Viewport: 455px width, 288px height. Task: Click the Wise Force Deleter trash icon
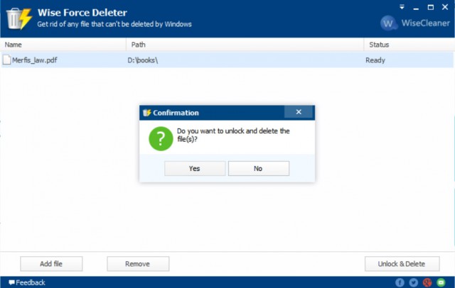pyautogui.click(x=19, y=18)
